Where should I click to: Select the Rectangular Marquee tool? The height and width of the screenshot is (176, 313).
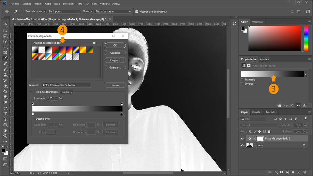pos(5,30)
